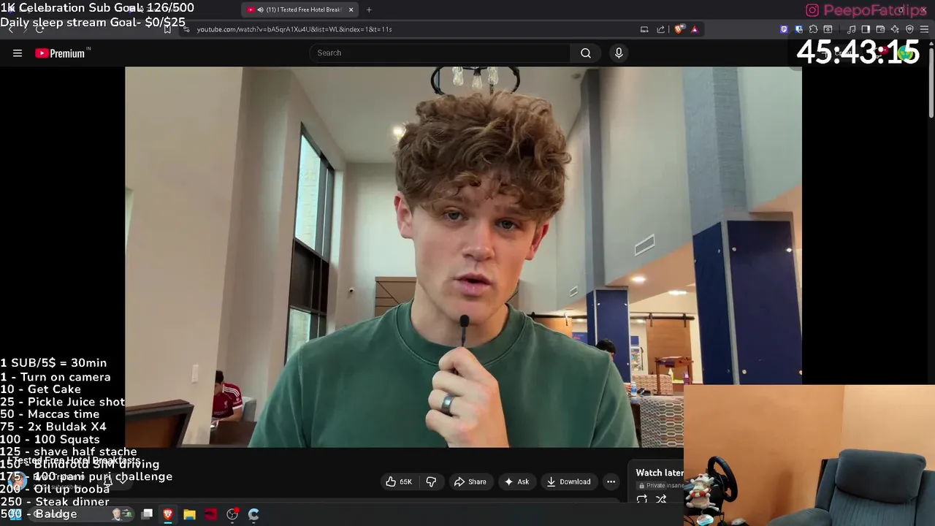The width and height of the screenshot is (935, 526).
Task: Search with your voice microphone button
Action: click(619, 53)
